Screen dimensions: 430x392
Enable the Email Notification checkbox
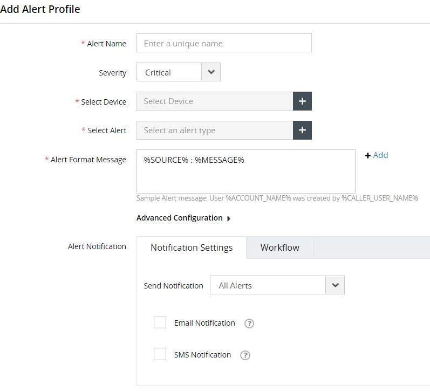160,322
